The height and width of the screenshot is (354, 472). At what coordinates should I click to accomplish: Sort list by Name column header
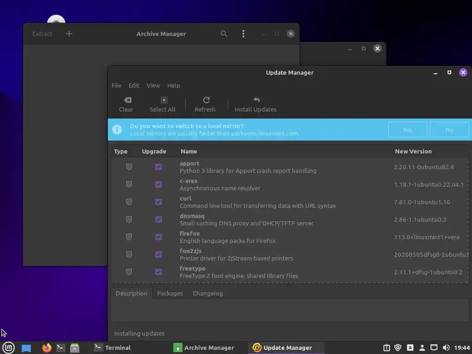click(189, 151)
